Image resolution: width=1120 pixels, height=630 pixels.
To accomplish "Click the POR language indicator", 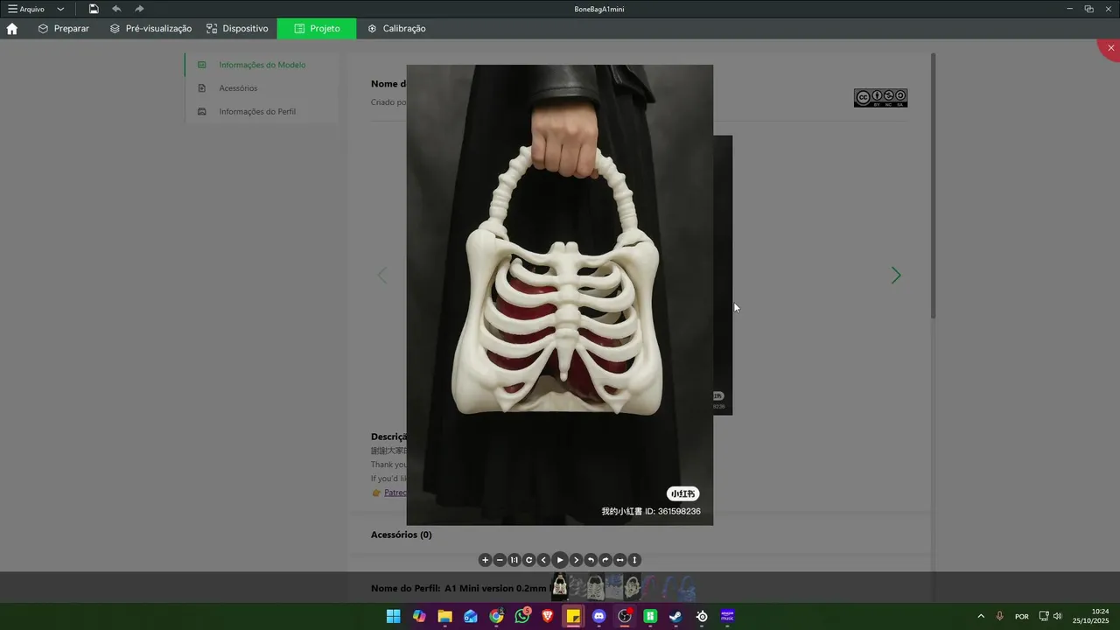I will [1021, 616].
